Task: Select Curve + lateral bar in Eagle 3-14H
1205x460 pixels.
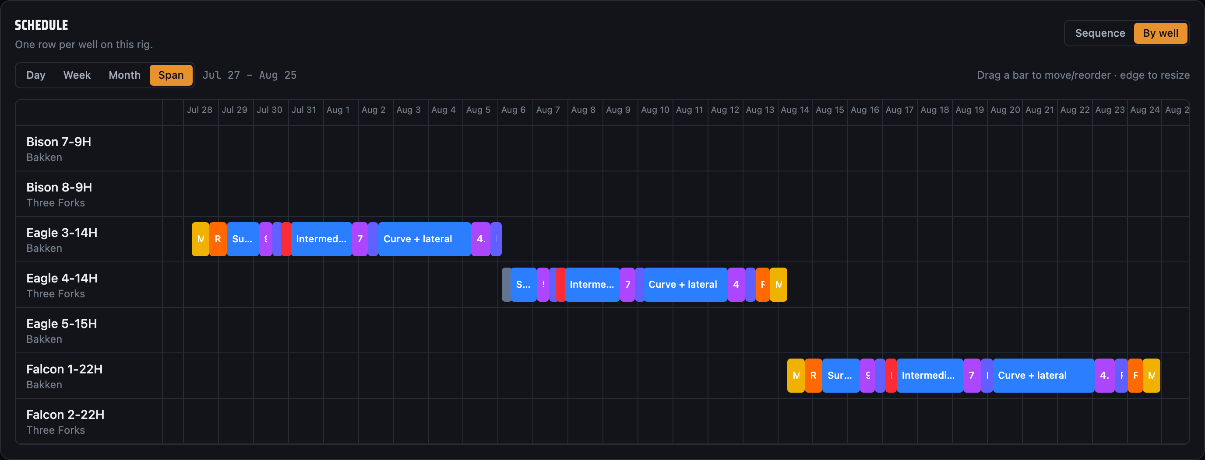Action: pyautogui.click(x=424, y=239)
